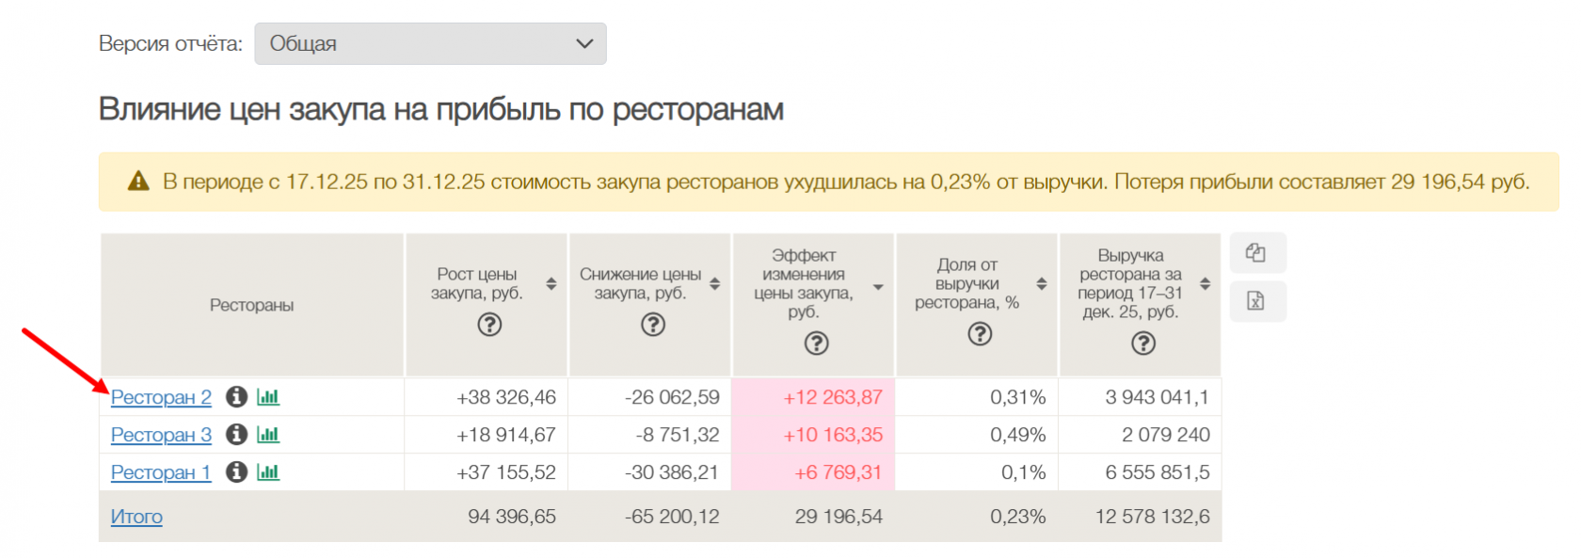Click the copy table icon button
This screenshot has width=1581, height=558.
pos(1255,253)
